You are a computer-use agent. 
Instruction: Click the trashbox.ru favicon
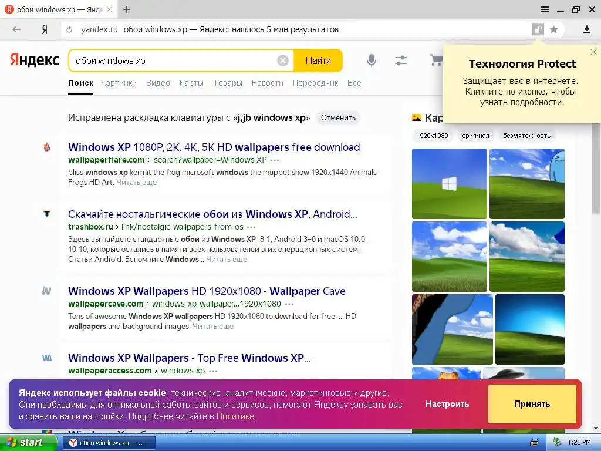coord(47,214)
